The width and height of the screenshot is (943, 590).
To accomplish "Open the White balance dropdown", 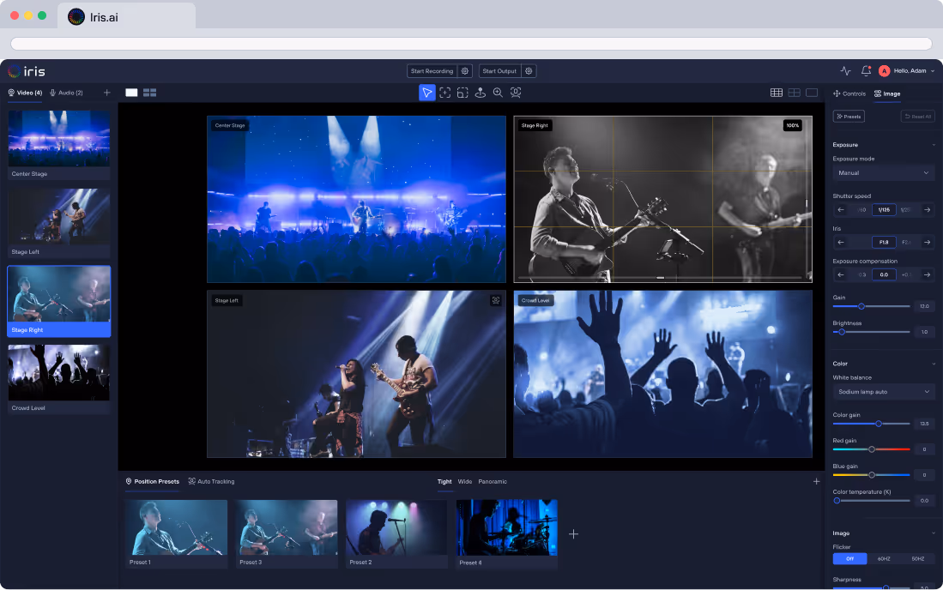I will click(884, 392).
